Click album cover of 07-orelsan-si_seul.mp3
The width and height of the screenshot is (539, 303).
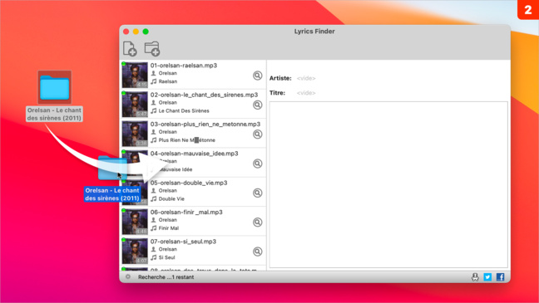(135, 251)
